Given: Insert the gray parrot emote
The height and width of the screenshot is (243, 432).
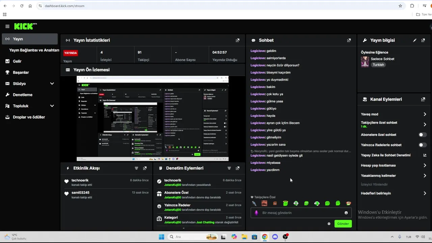Looking at the screenshot, I should click(254, 203).
